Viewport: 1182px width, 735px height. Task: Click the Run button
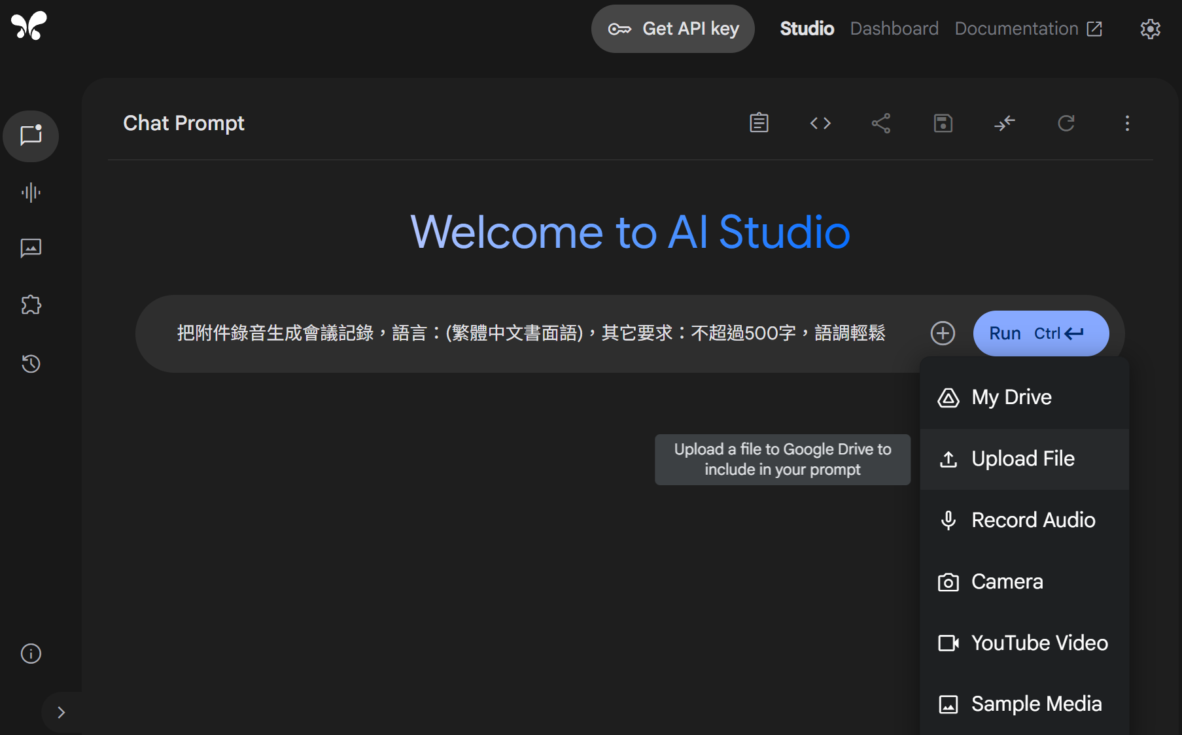1041,333
